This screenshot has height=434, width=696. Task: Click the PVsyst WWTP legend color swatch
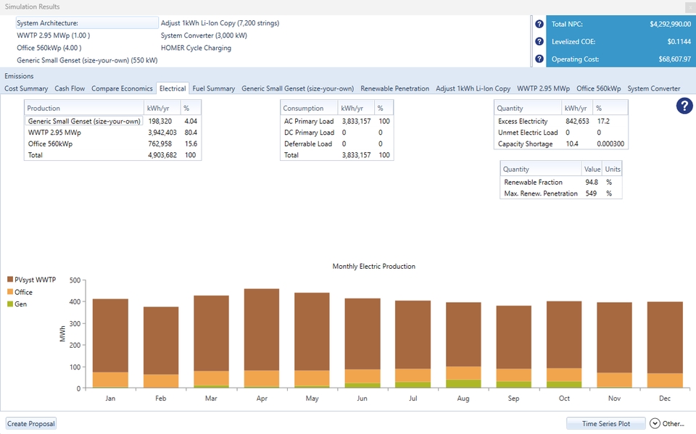point(10,280)
